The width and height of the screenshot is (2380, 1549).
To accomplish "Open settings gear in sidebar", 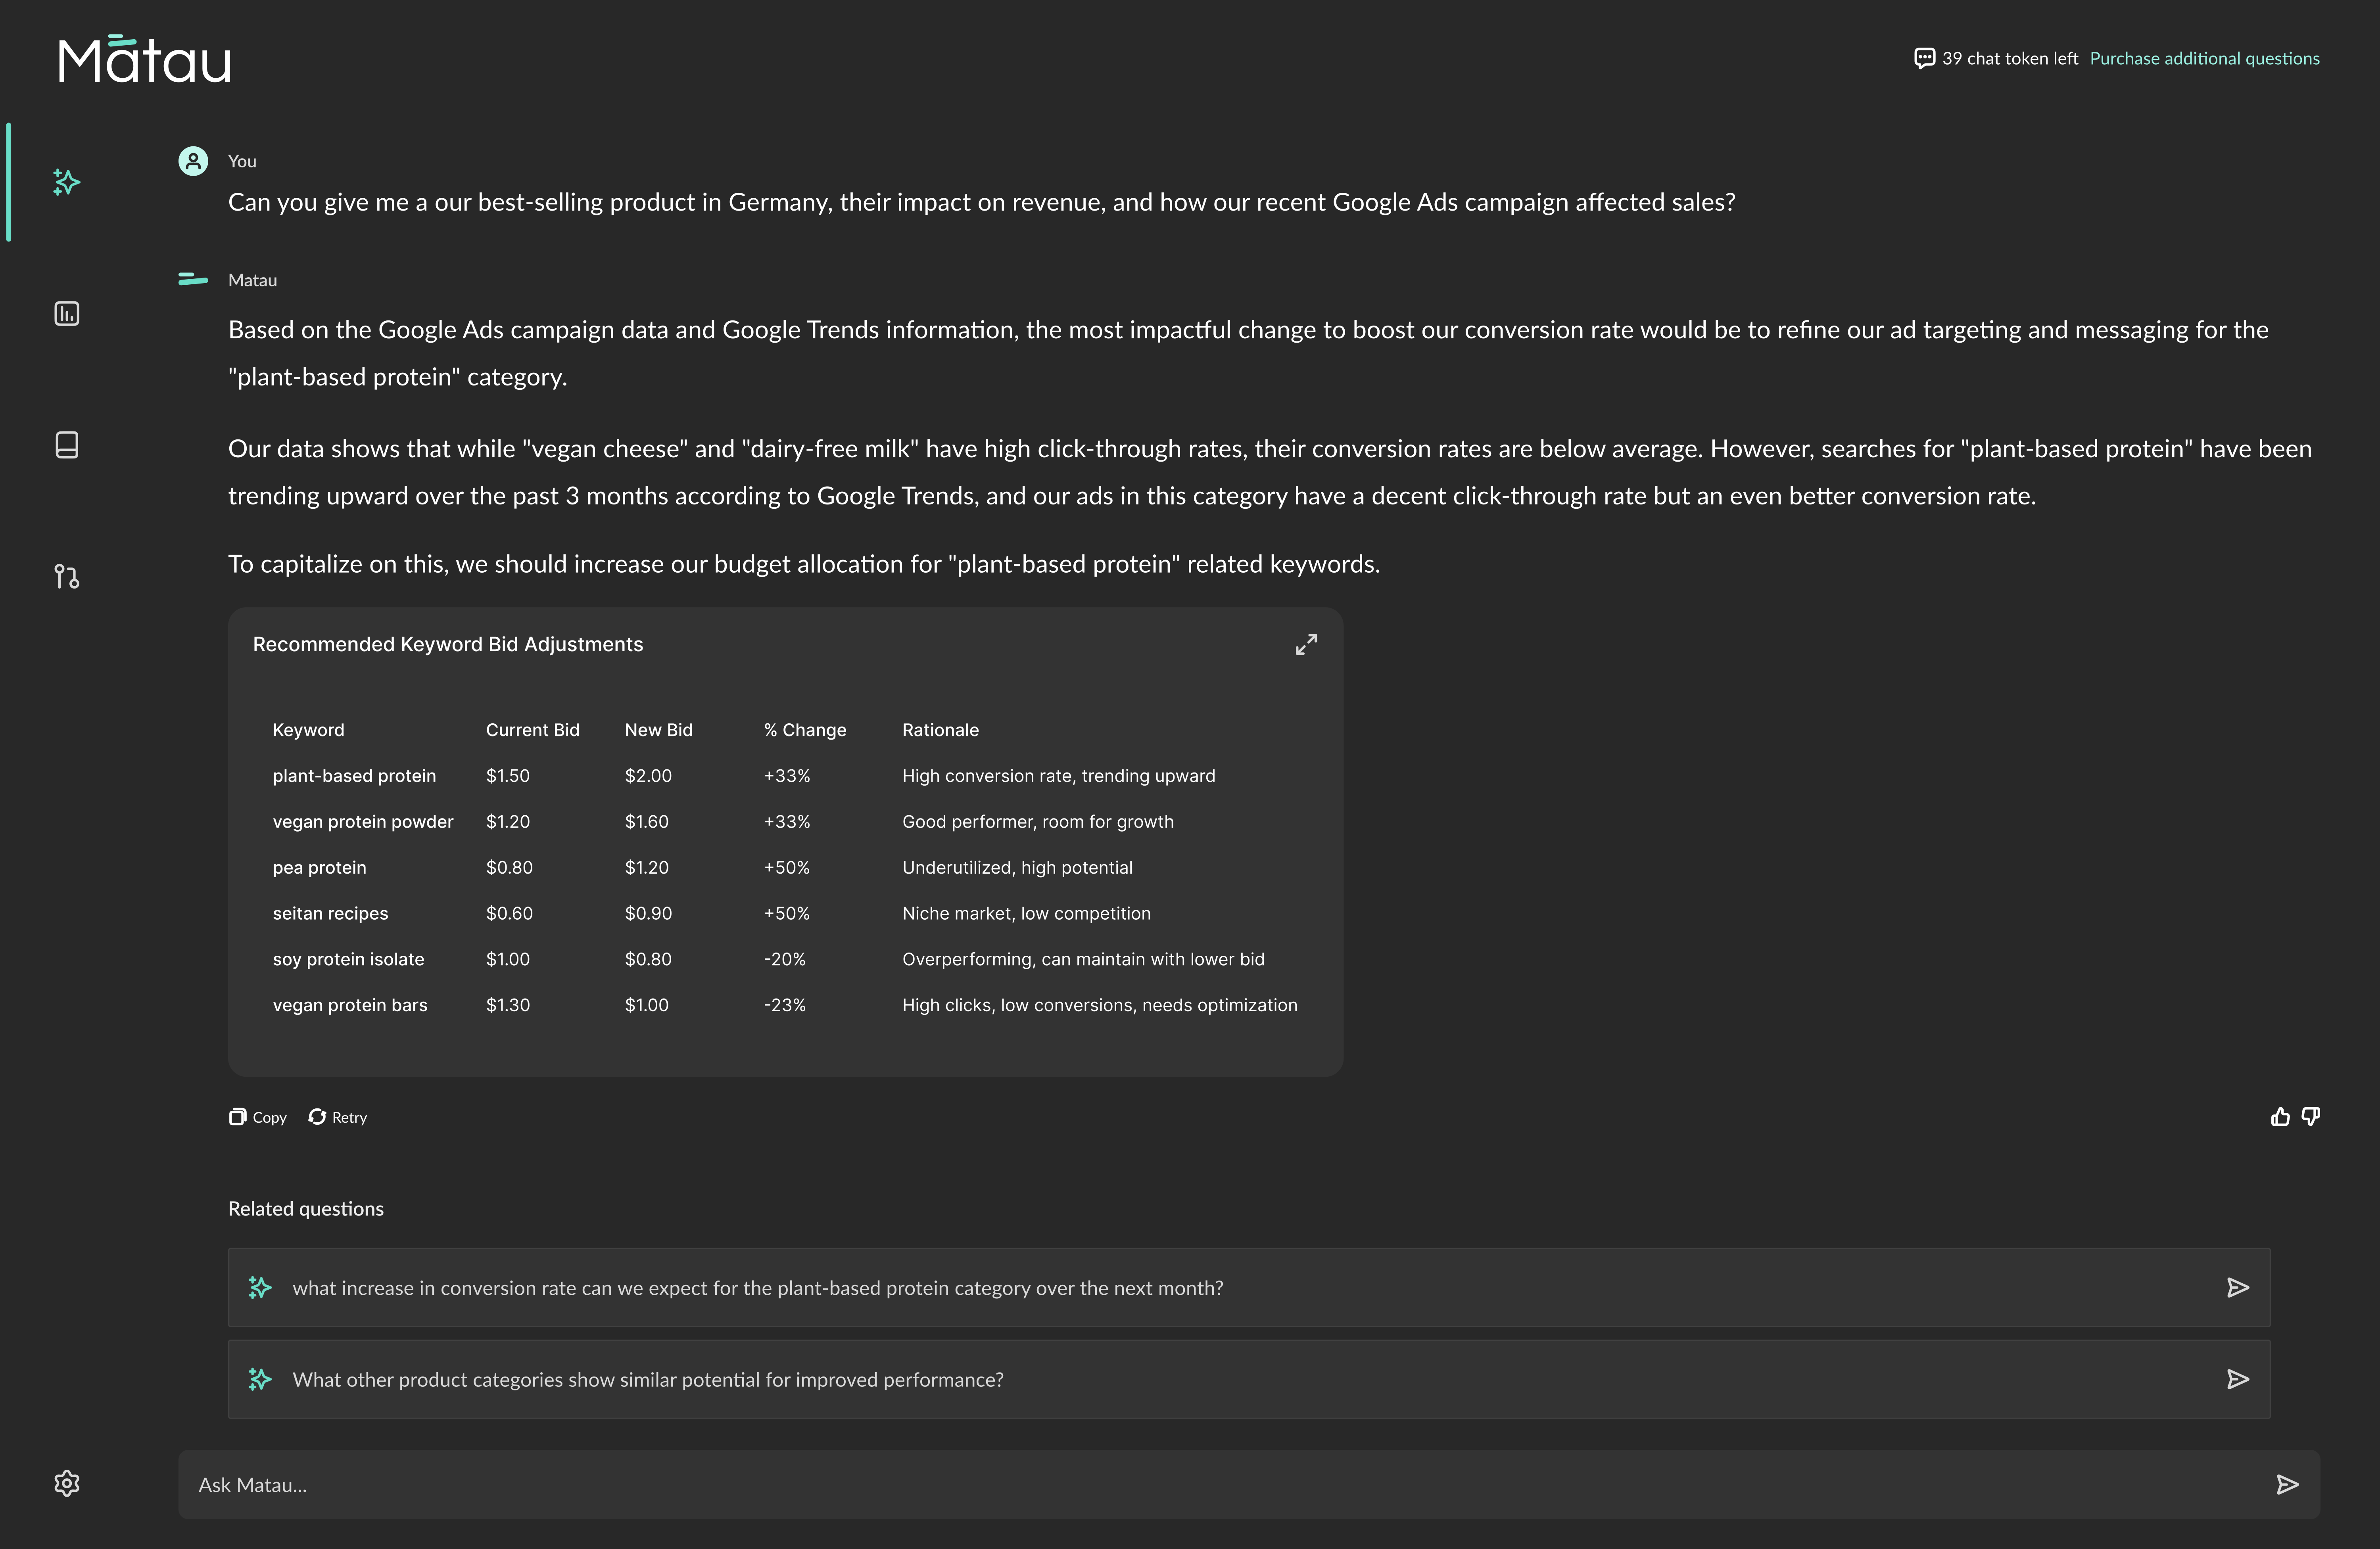I will (x=66, y=1483).
